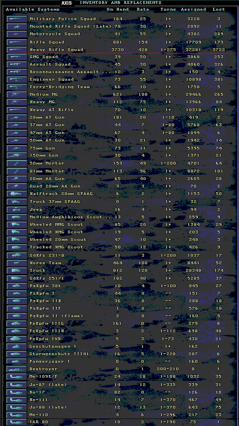Viewport: 239px width, 426px height.
Task: Click the IAR 80 aircraft icon
Action: 17,422
